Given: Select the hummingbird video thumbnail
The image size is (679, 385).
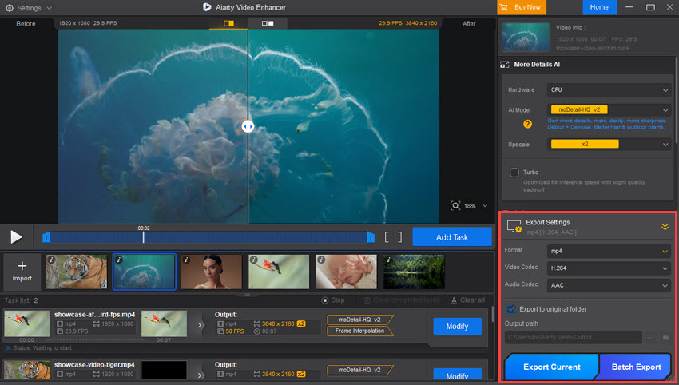Looking at the screenshot, I should 279,272.
